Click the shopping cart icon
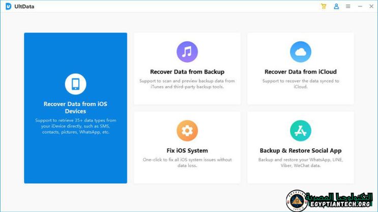 click(324, 7)
